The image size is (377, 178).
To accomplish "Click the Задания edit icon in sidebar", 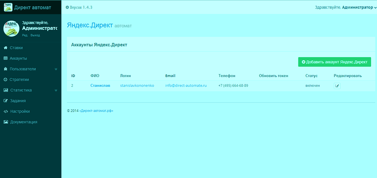I will coord(6,101).
